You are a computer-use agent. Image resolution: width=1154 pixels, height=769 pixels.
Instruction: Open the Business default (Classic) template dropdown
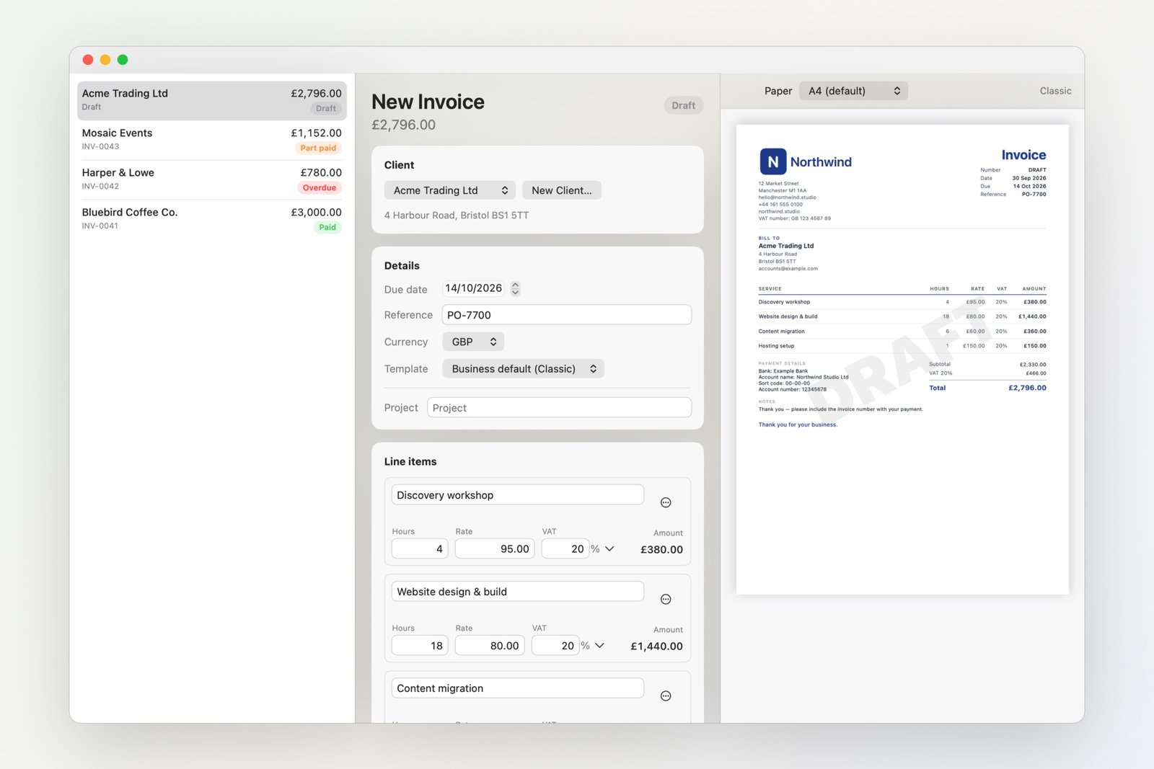(523, 368)
